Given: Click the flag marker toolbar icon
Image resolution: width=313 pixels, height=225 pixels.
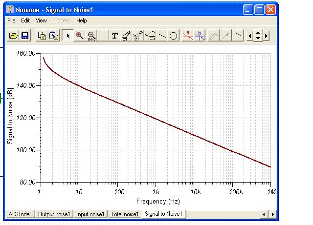Looking at the screenshot, I should point(237,36).
